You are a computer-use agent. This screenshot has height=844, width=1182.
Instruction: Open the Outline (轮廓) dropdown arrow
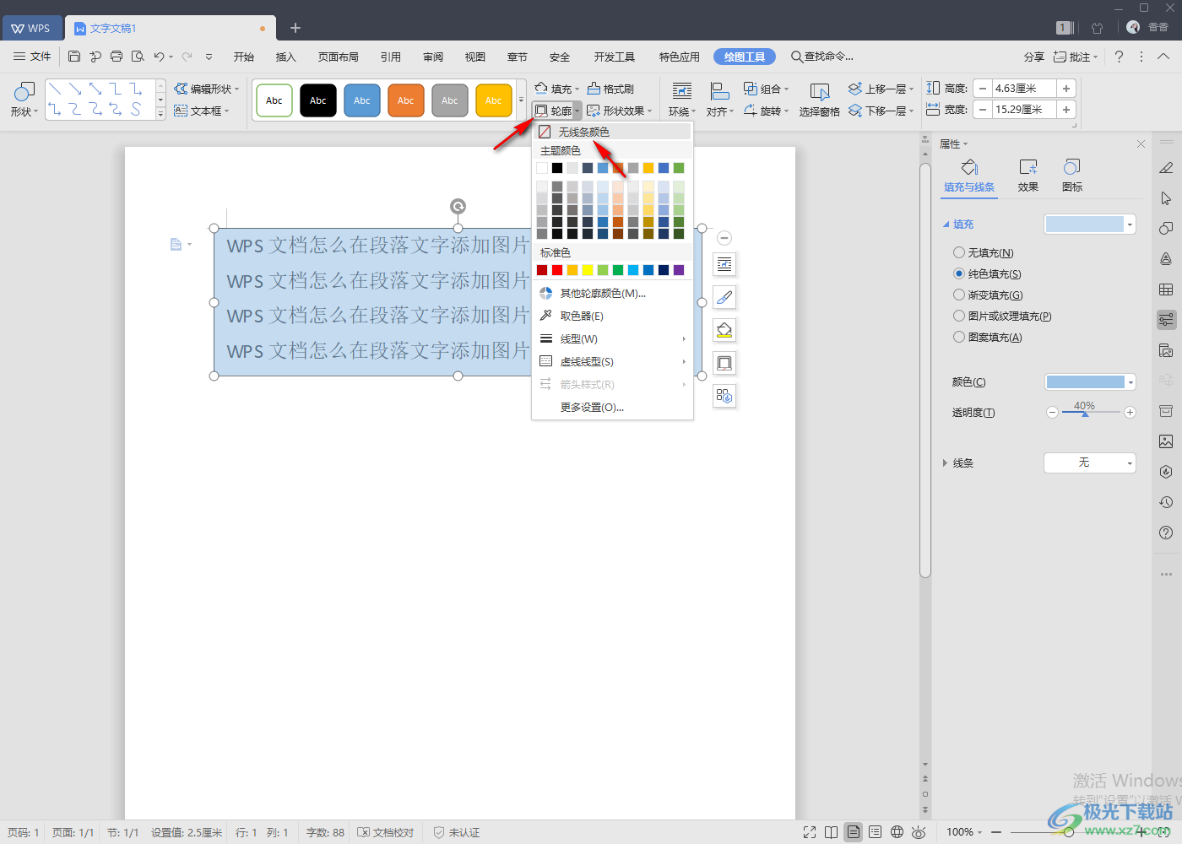577,111
